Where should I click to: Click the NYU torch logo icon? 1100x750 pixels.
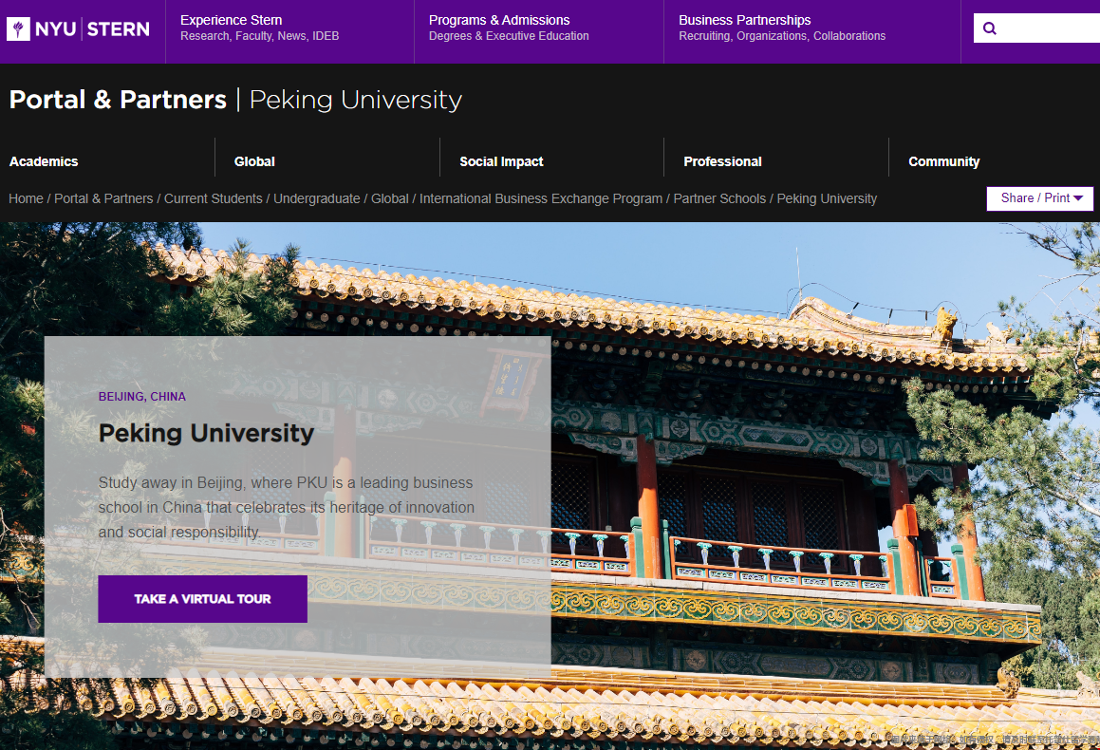(x=17, y=28)
